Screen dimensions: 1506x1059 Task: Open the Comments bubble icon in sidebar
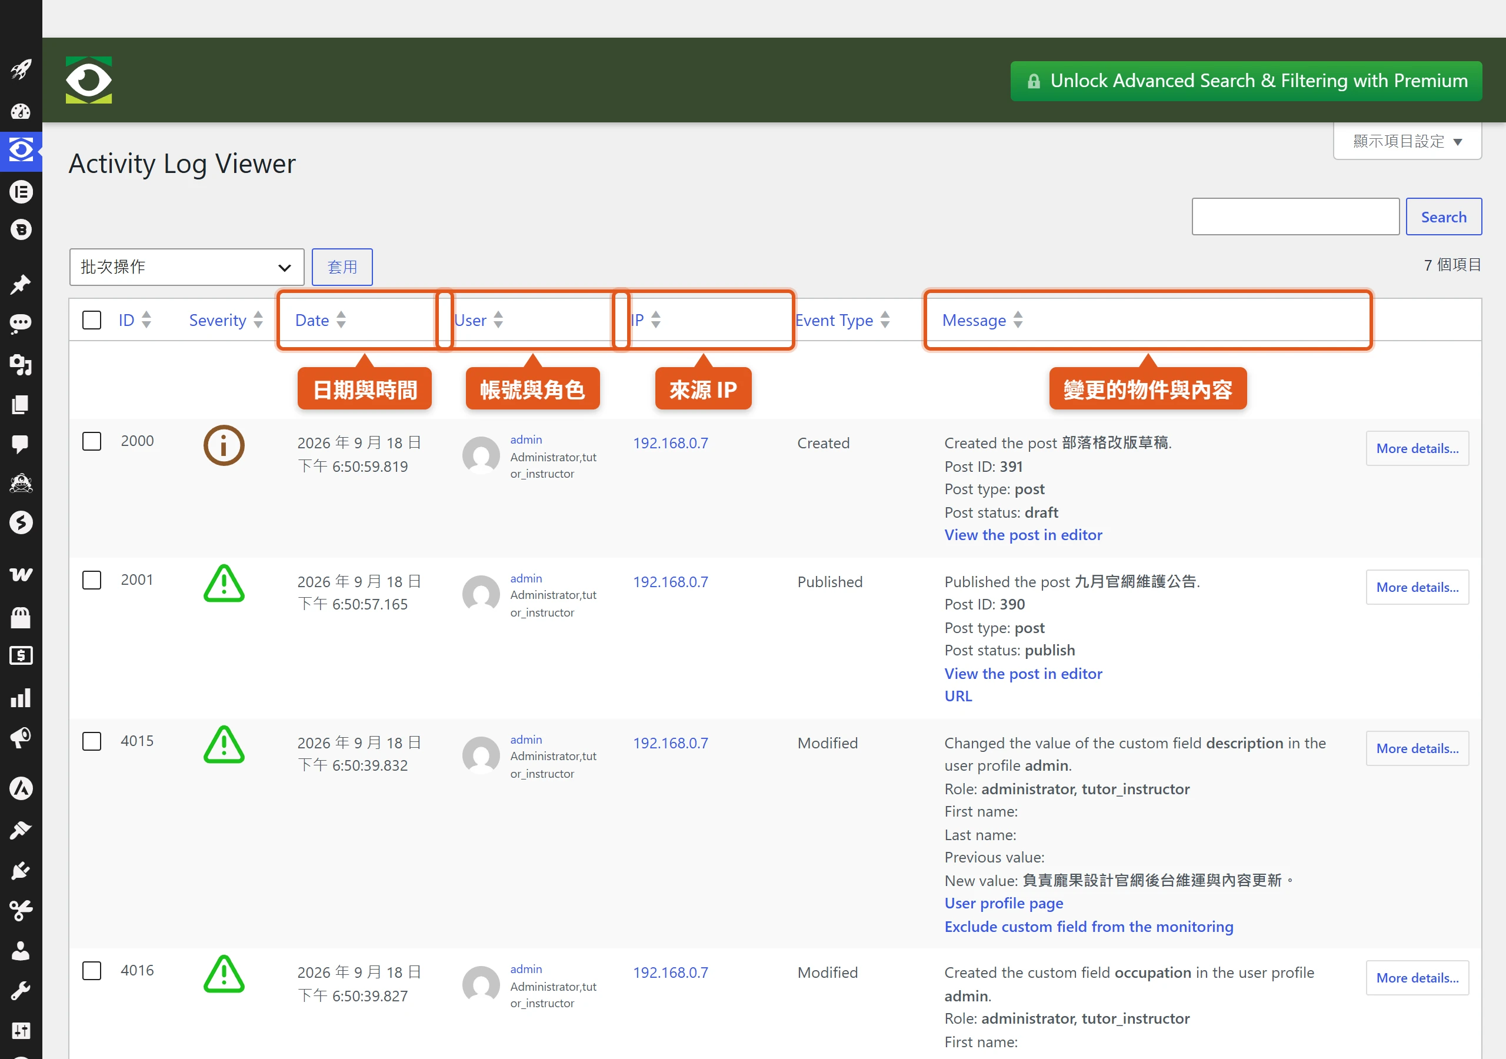[x=21, y=444]
